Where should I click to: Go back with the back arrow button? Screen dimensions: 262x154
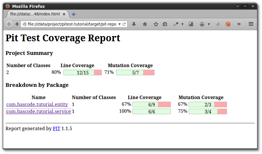[x=9, y=24]
